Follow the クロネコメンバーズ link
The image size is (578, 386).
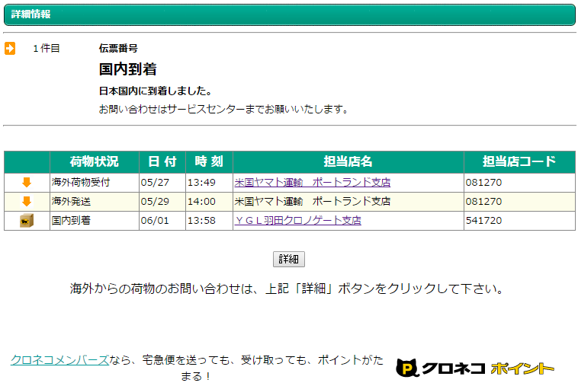pyautogui.click(x=59, y=360)
